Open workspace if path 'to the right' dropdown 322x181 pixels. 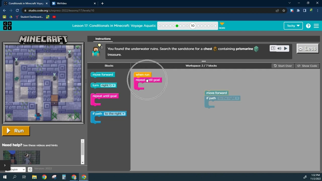tap(228, 98)
